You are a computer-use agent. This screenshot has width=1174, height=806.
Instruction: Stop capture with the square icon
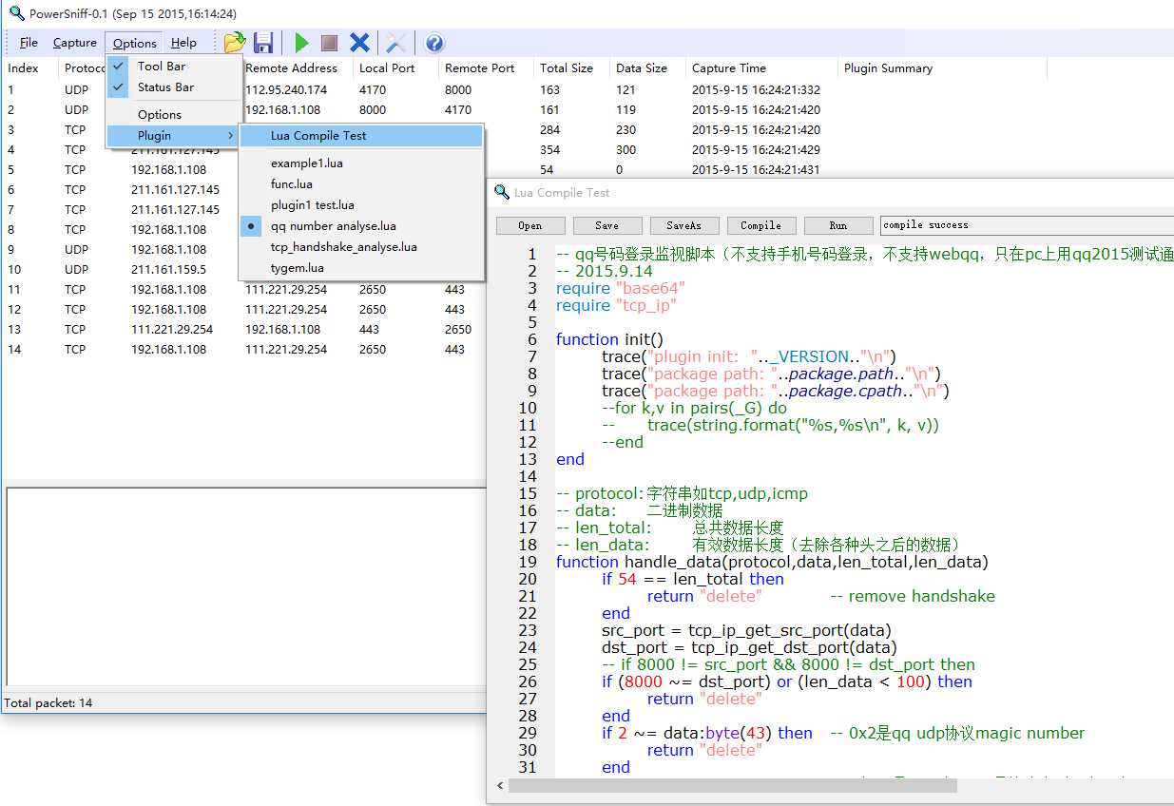point(329,43)
